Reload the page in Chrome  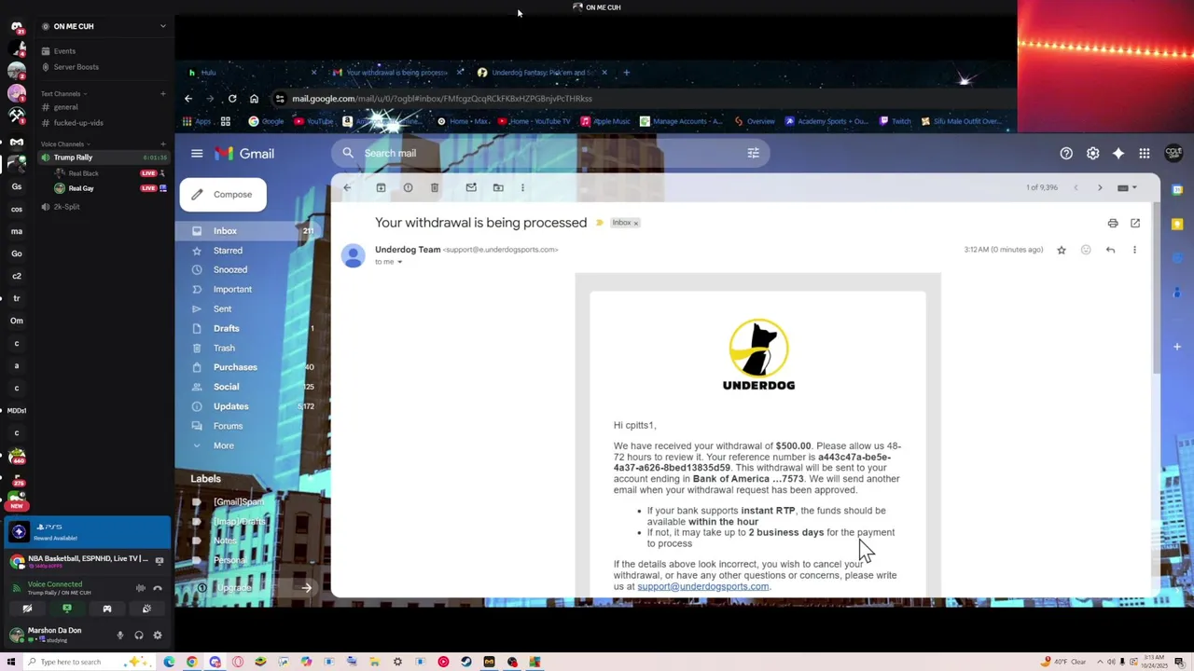point(232,99)
